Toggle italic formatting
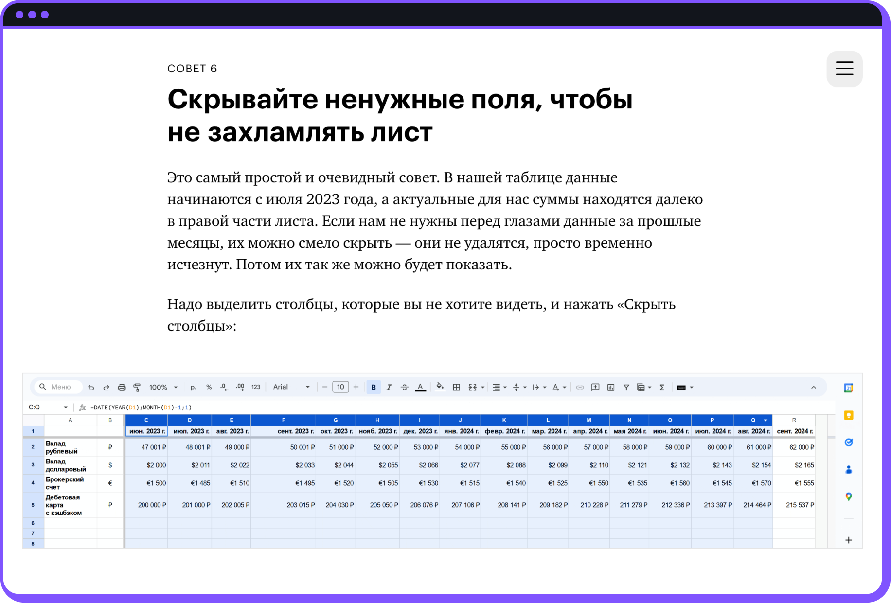 tap(389, 388)
